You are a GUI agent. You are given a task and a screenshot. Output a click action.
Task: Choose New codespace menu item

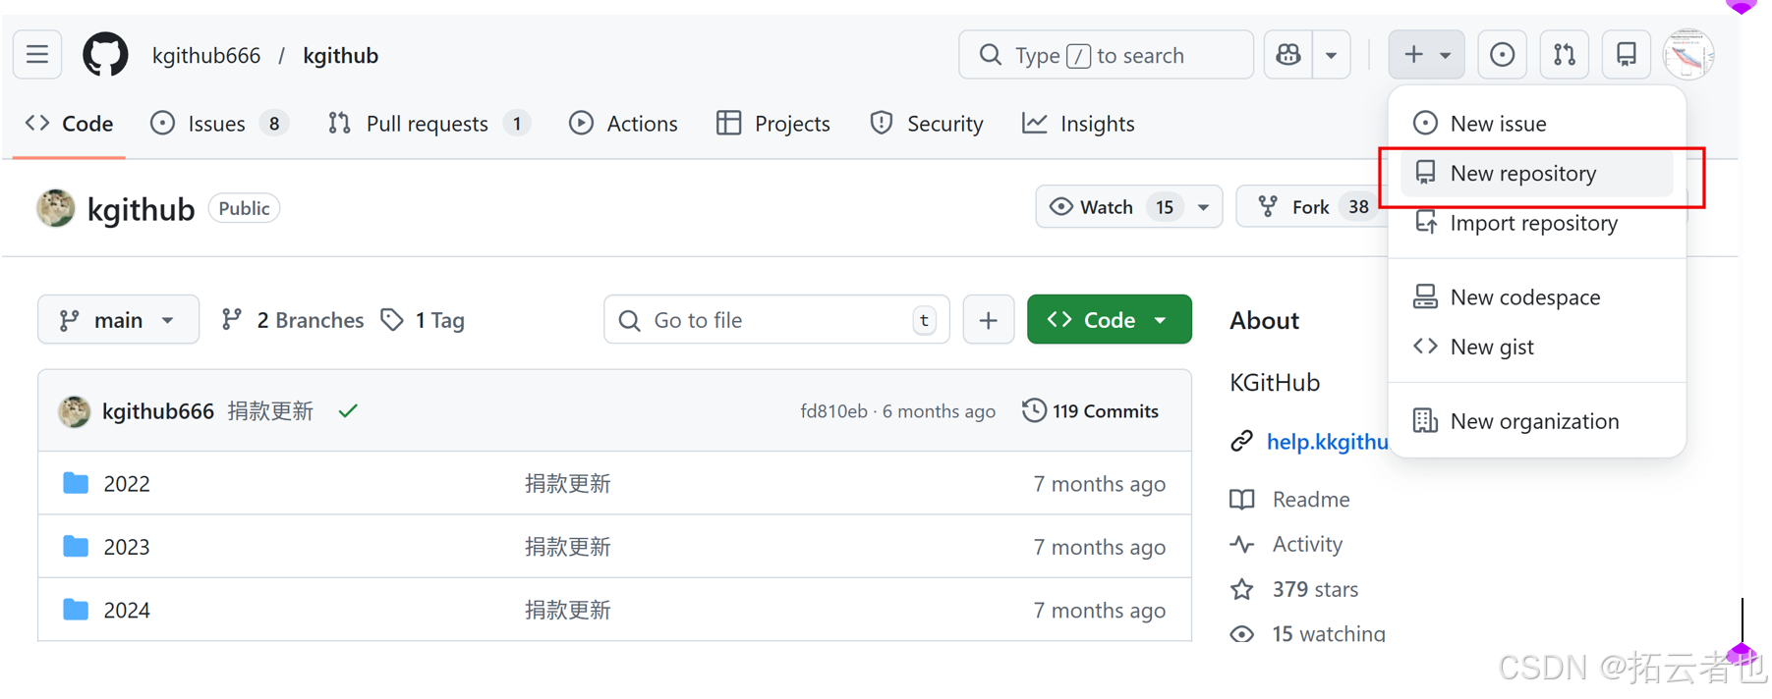pyautogui.click(x=1524, y=297)
